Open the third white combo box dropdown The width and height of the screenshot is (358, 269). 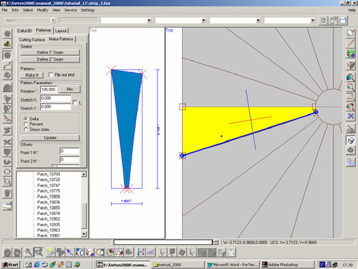pos(258,20)
